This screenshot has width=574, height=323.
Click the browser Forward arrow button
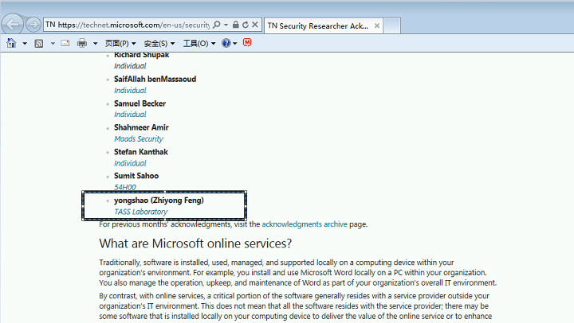click(33, 25)
